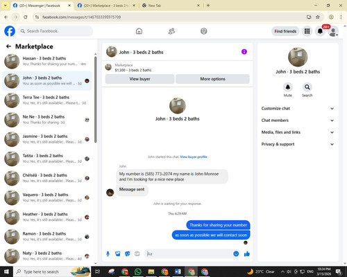
Task: Open the Friends icon in top navigation
Action: click(171, 31)
